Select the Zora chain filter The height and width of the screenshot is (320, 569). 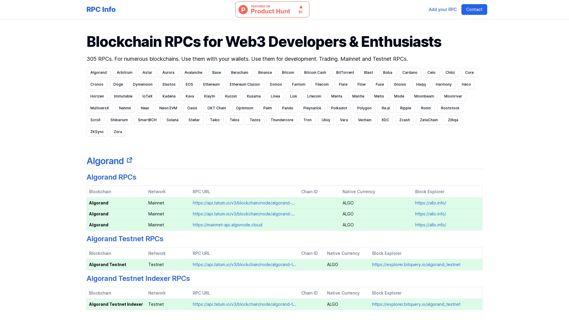point(118,132)
